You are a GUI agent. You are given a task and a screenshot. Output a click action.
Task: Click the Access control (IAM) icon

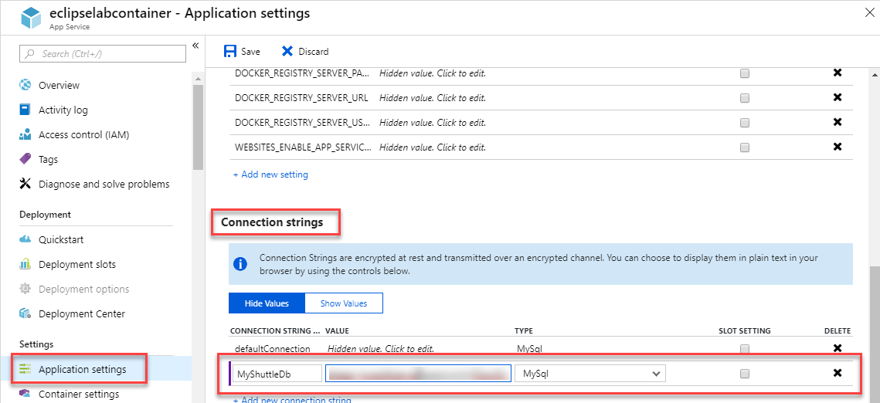click(x=25, y=134)
